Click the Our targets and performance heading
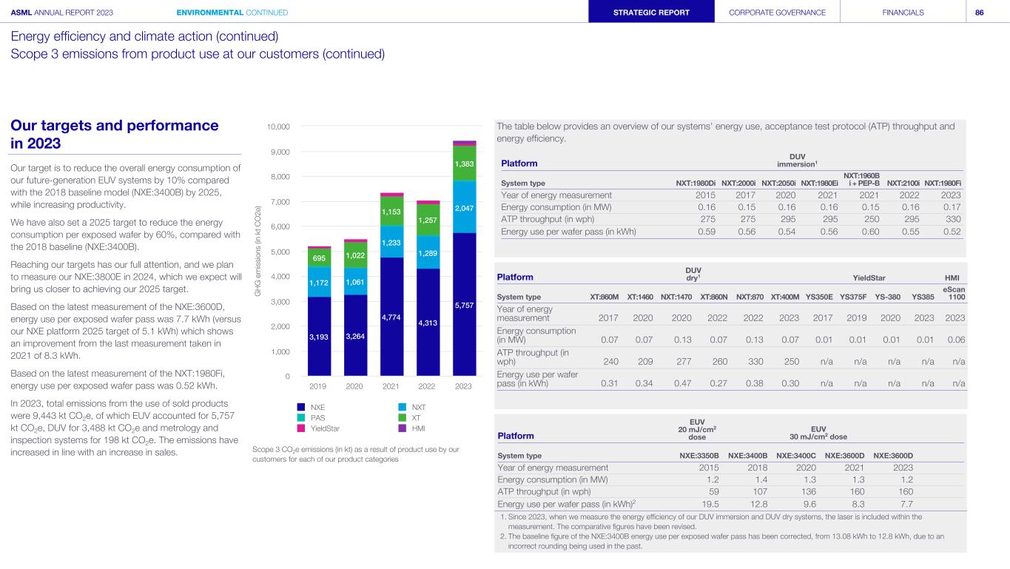The height and width of the screenshot is (569, 1010). point(115,134)
